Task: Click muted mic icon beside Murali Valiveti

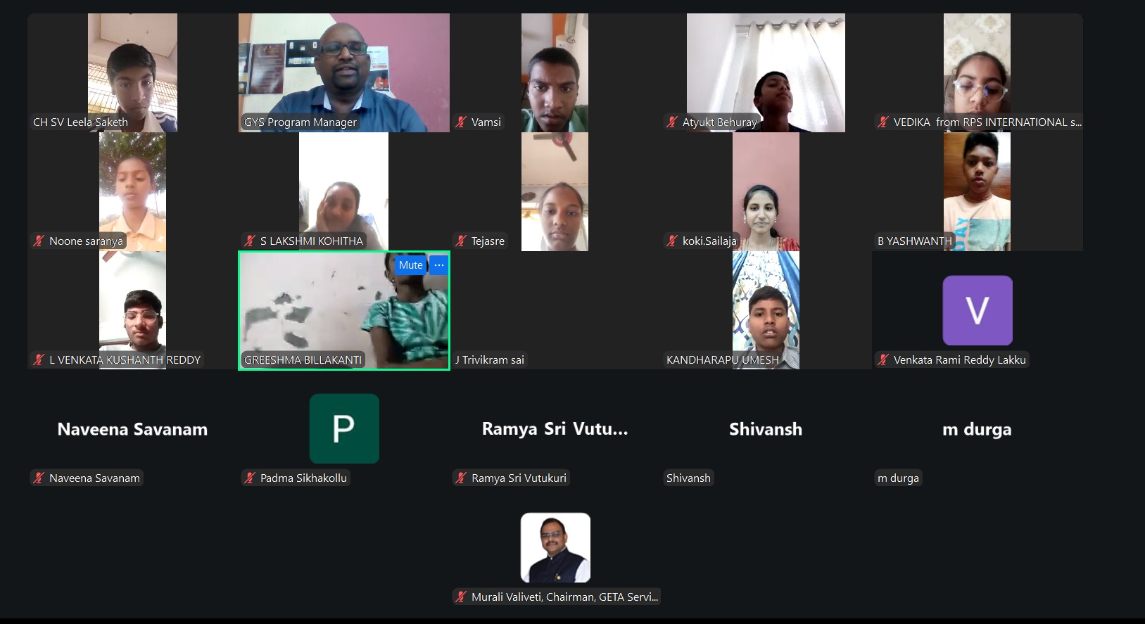Action: coord(461,597)
